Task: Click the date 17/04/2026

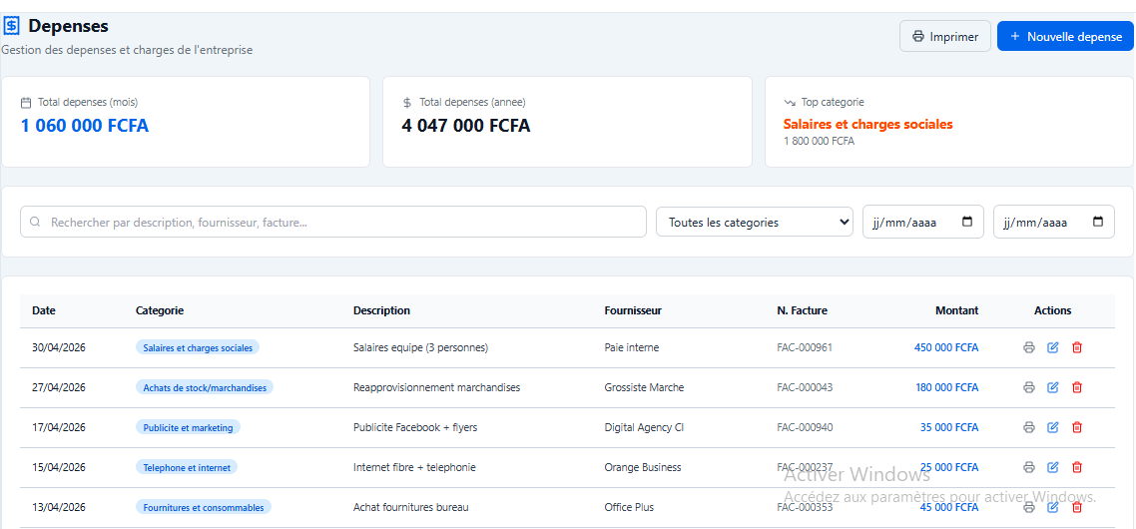Action: [59, 427]
